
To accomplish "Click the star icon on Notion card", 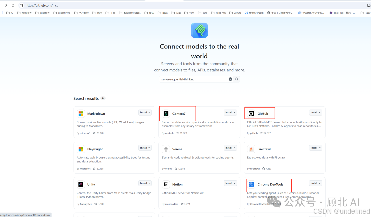I will (182, 204).
